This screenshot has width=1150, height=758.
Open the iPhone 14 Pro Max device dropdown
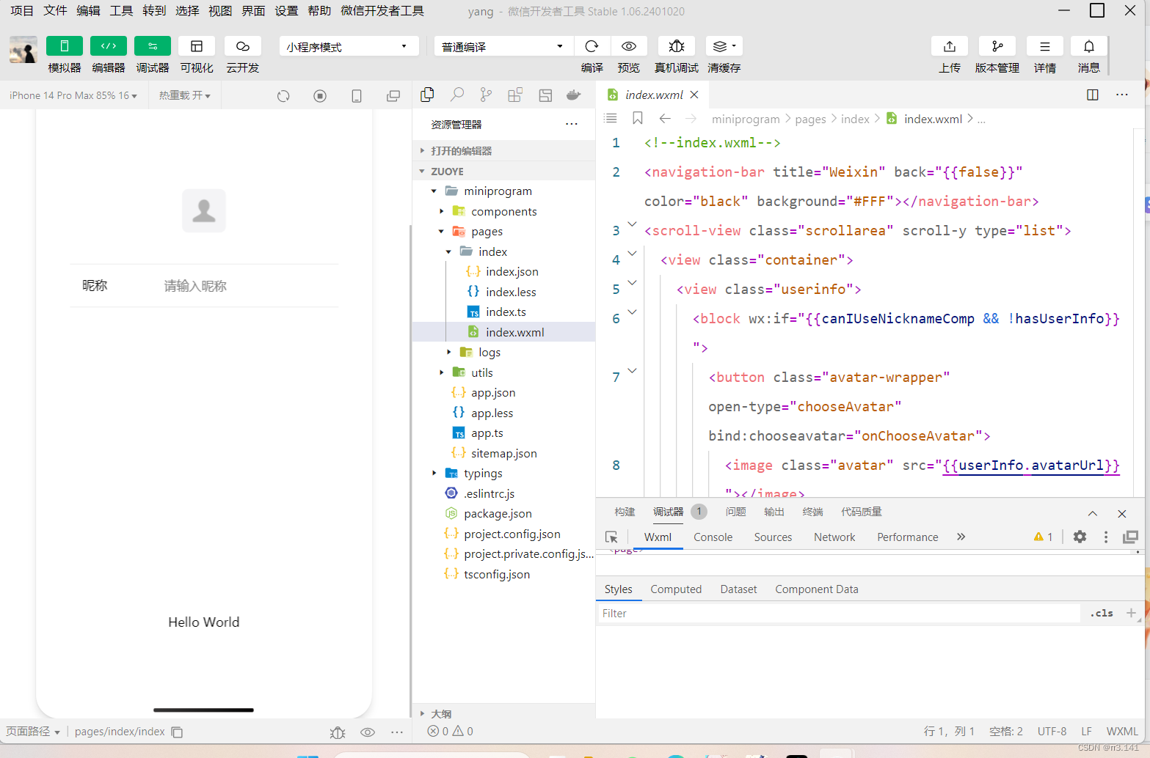pos(73,95)
